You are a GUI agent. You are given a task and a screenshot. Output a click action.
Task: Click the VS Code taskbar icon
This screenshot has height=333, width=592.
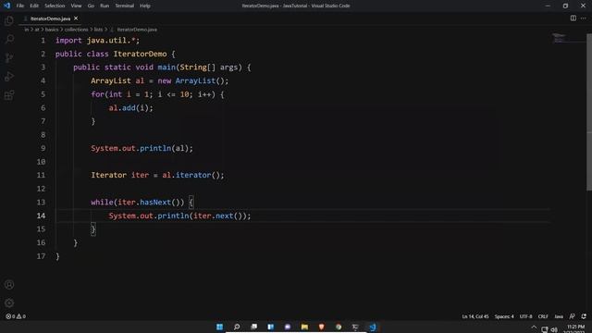pos(373,327)
